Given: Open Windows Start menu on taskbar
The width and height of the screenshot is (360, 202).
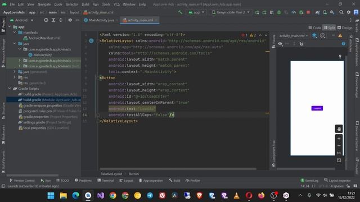Looking at the screenshot, I should pyautogui.click(x=51, y=196).
